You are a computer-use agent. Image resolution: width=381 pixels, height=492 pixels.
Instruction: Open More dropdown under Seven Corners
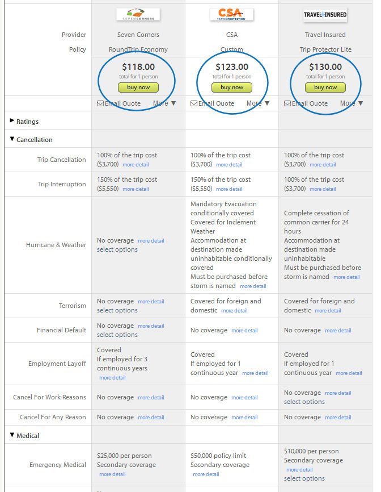tap(164, 103)
